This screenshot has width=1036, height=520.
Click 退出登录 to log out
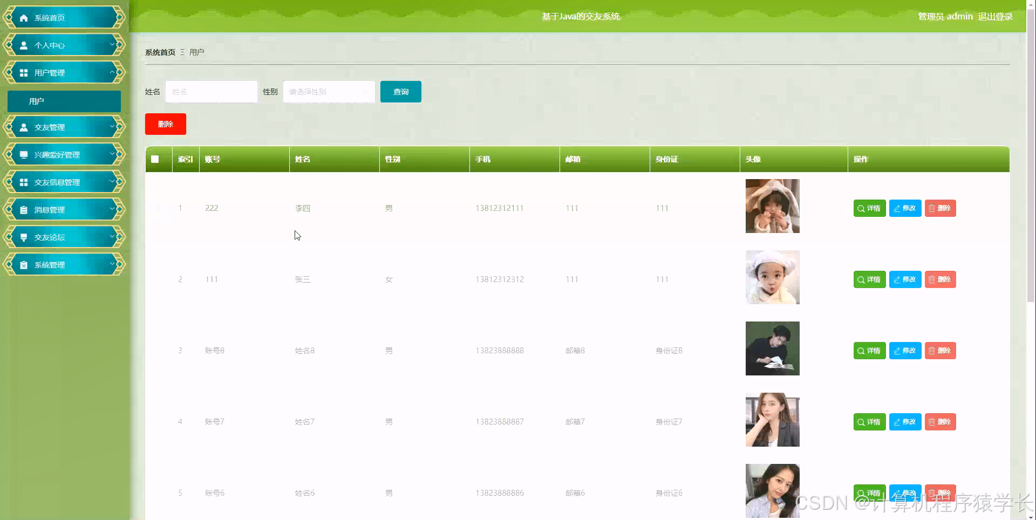tap(995, 17)
